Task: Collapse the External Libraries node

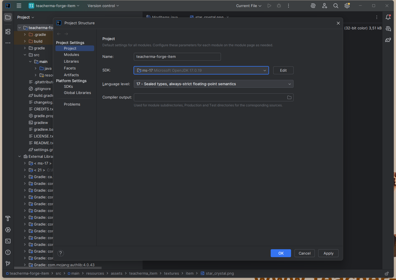Action: pyautogui.click(x=20, y=156)
